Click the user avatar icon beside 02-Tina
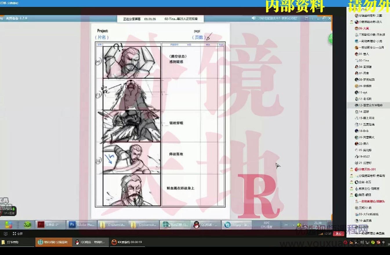This screenshot has height=255, width=390. point(357,60)
